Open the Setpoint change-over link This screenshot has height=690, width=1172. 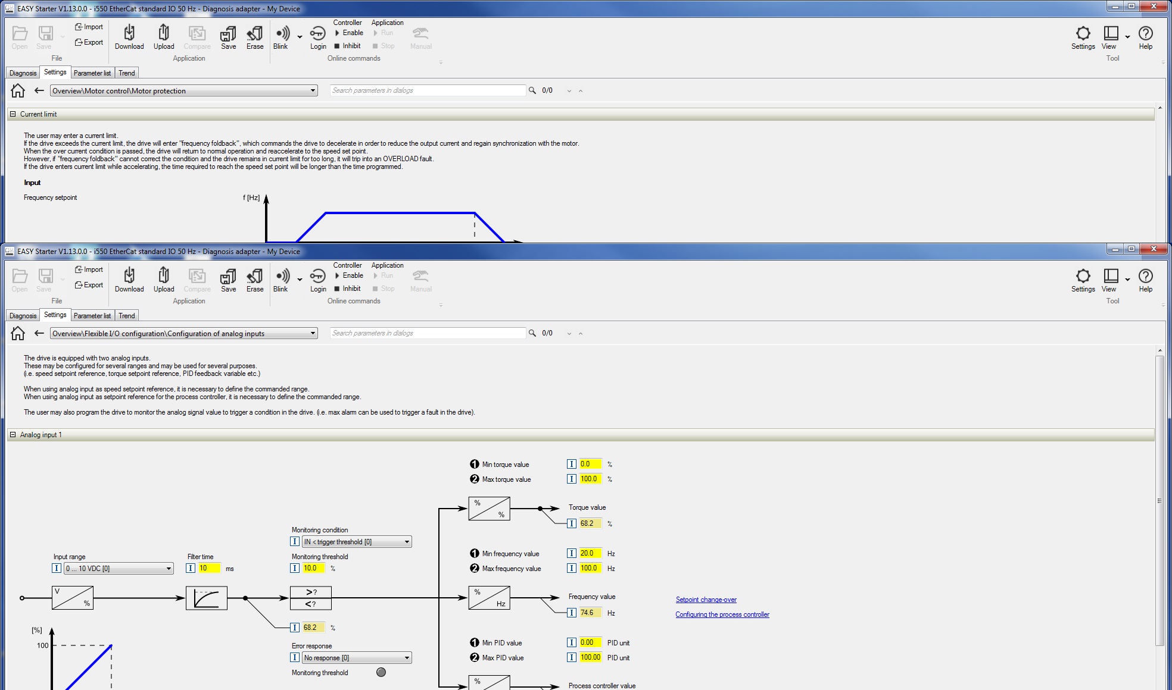[706, 600]
